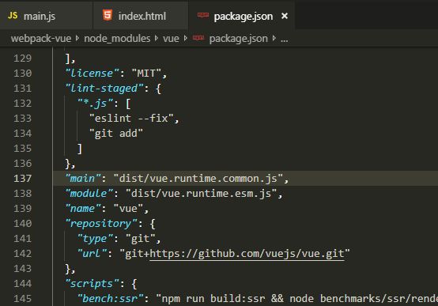This screenshot has width=438, height=306.
Task: Expand arrow after package.json breadcrumb
Action: click(x=274, y=38)
